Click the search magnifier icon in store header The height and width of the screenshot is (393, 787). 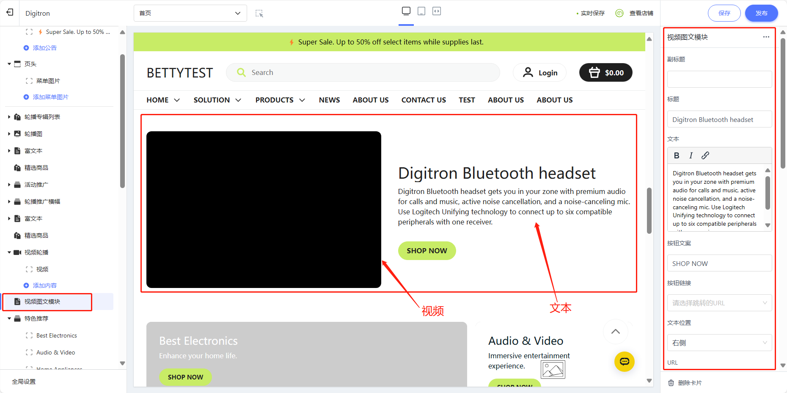241,72
